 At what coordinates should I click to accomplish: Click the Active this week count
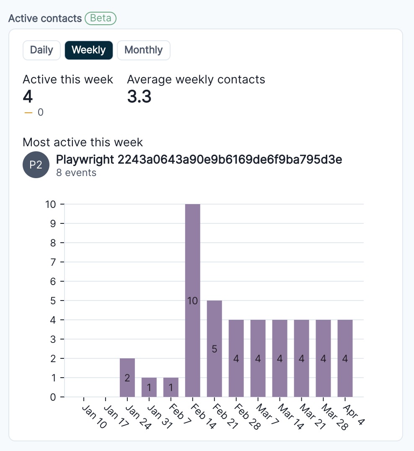(x=28, y=97)
